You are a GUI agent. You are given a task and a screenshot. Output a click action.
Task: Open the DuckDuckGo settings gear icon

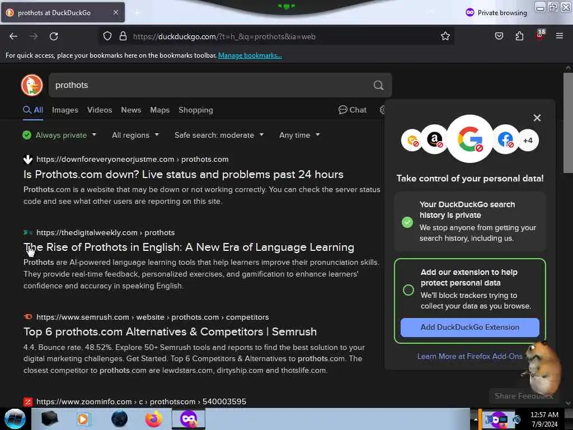pyautogui.click(x=382, y=110)
